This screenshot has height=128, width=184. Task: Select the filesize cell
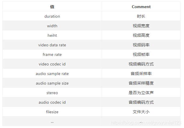52,112
